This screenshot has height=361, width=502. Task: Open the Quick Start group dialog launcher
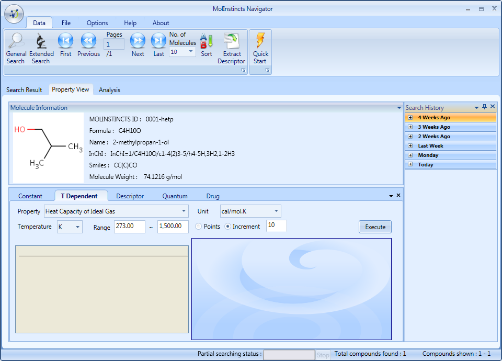tap(268, 70)
